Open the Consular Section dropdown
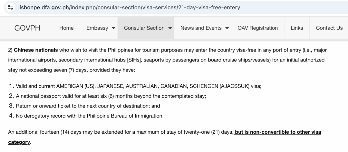The height and width of the screenshot is (152, 348). [148, 28]
